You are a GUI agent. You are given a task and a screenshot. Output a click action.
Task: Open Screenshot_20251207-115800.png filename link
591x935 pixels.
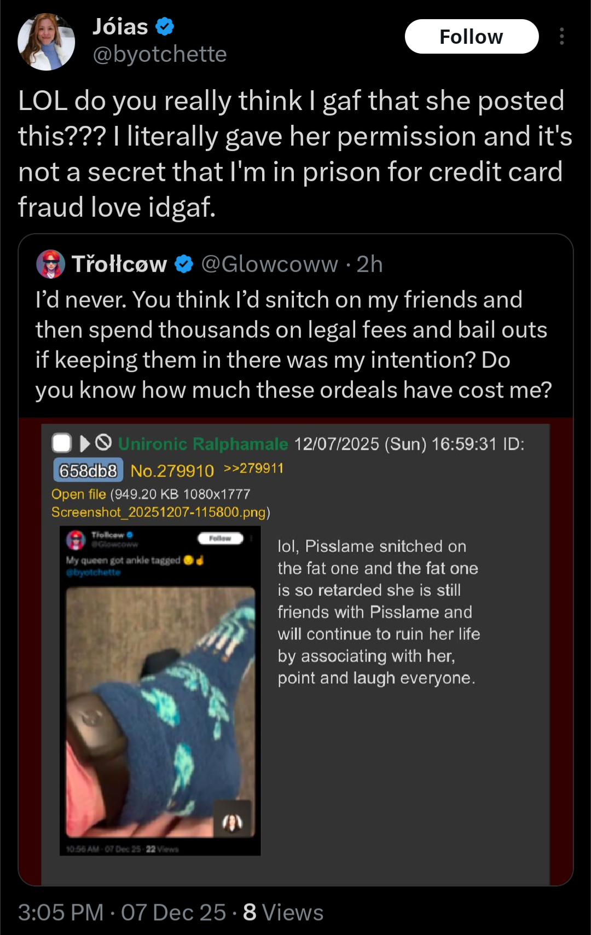158,512
